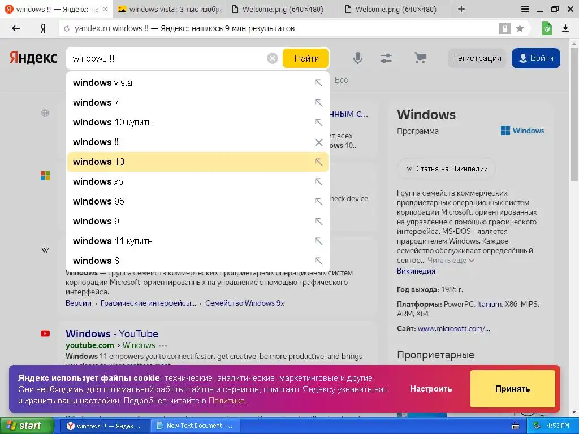The height and width of the screenshot is (434, 579).
Task: Switch to New Text Document taskbar item
Action: click(x=195, y=426)
